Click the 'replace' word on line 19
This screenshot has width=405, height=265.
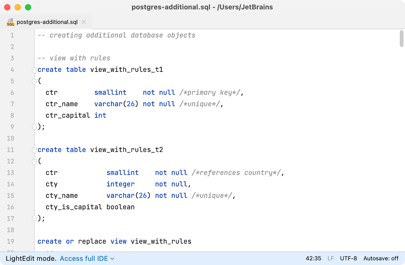click(x=92, y=241)
